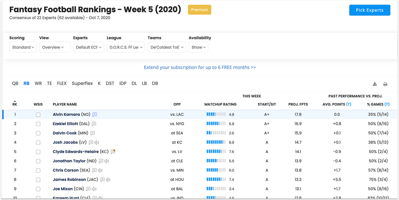This screenshot has height=200, width=399.
Task: Check the WSIS box for Alvin Kamara
Action: pos(38,115)
